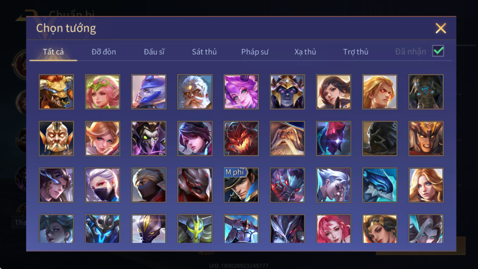Screen dimensions: 478x269
Task: Select the Đấu sĩ tab
Action: coord(154,52)
